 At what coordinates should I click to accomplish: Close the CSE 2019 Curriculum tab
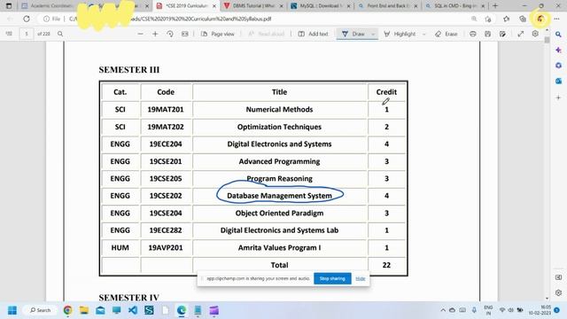[x=214, y=6]
